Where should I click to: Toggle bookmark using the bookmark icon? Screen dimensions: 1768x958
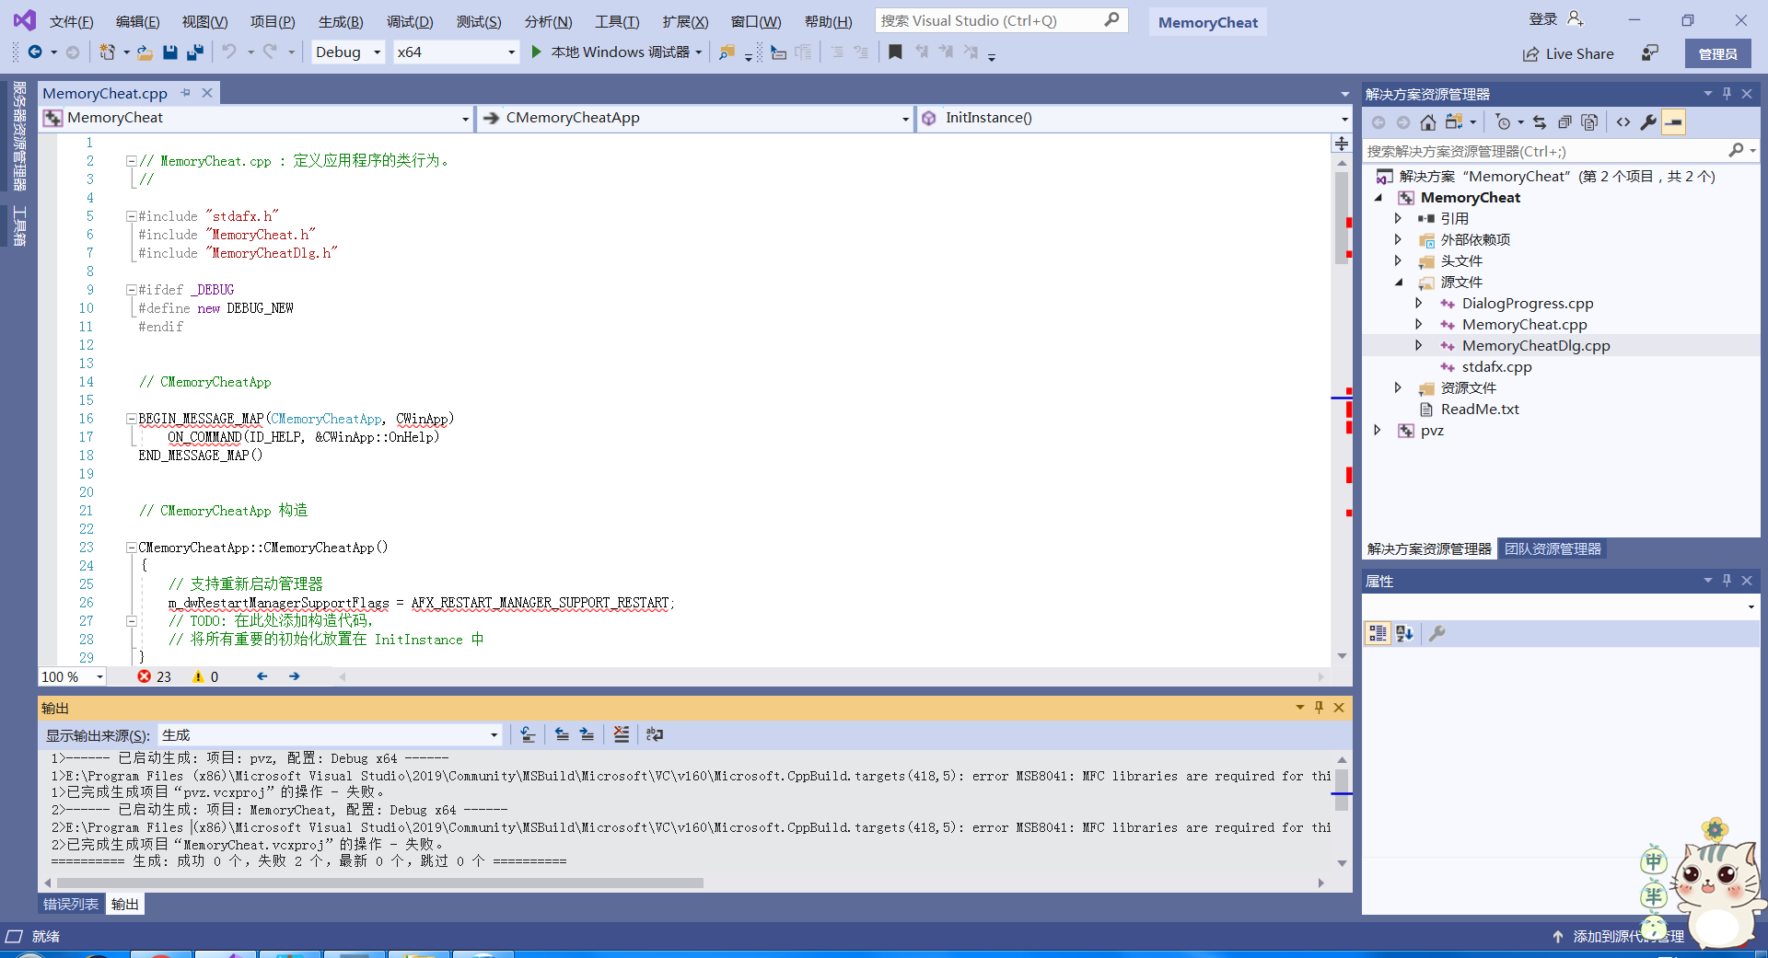coord(895,52)
